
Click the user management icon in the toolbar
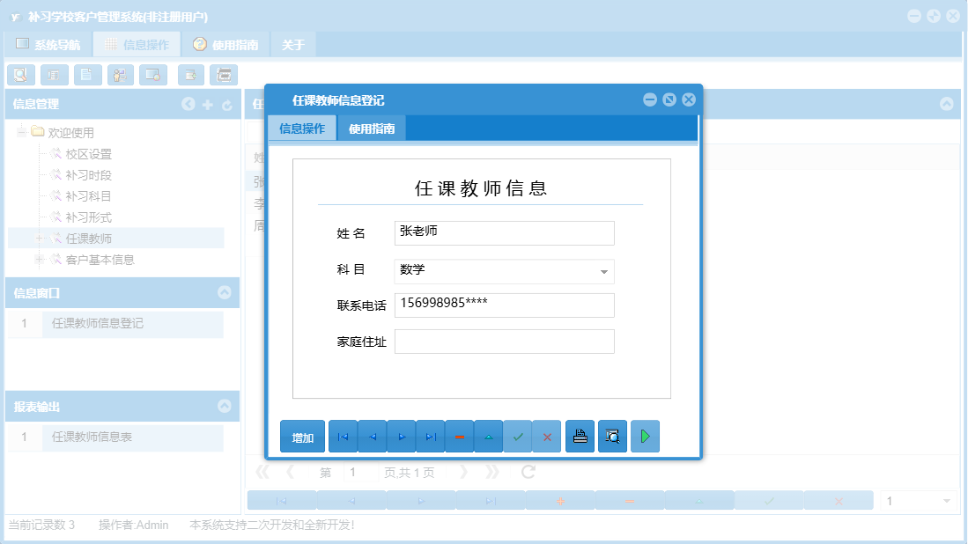pyautogui.click(x=120, y=75)
